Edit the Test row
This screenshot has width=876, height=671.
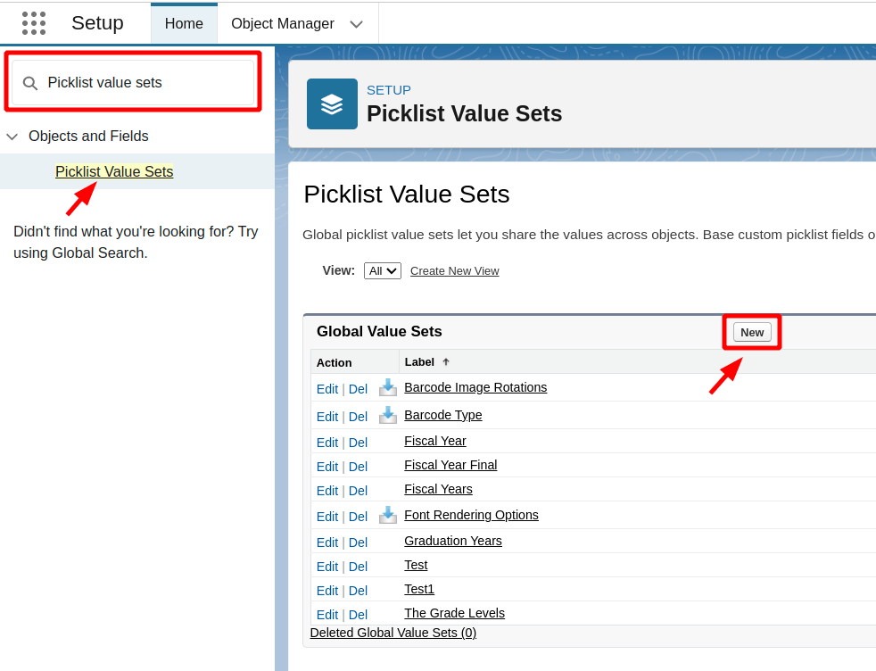coord(326,567)
